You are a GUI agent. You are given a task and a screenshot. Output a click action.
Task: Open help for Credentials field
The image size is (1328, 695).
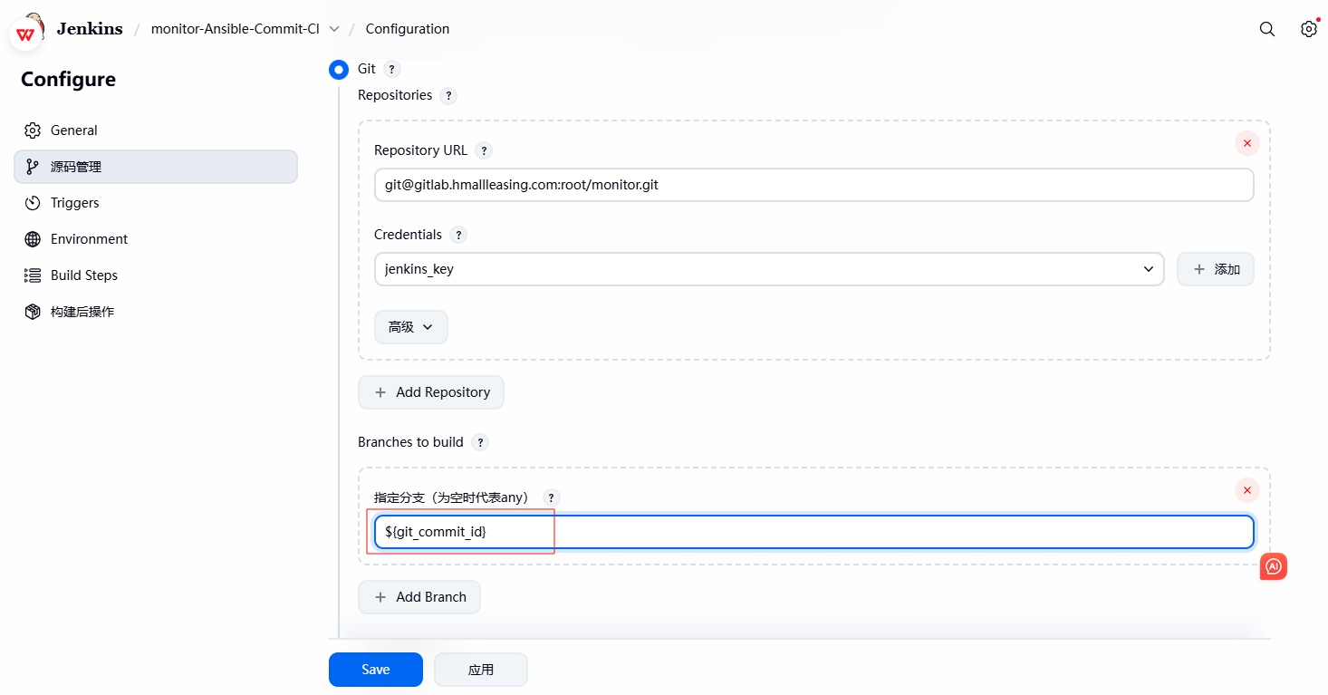point(458,235)
